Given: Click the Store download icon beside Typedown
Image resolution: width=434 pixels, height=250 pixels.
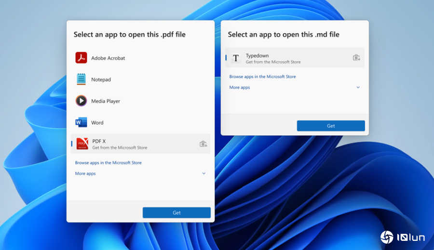Looking at the screenshot, I should point(356,57).
